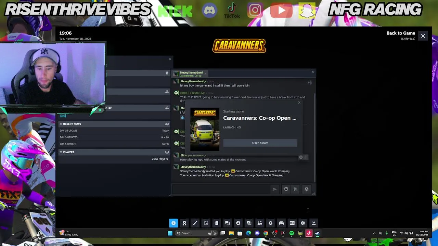Open Achievements icon in Steam overlay toolbar
The height and width of the screenshot is (246, 438).
tap(184, 223)
